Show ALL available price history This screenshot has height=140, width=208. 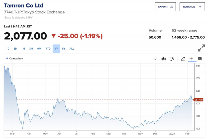click(x=72, y=49)
